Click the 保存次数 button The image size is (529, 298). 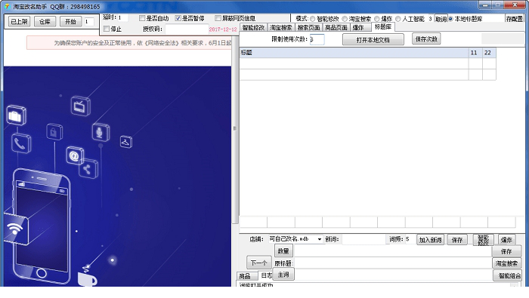(426, 39)
